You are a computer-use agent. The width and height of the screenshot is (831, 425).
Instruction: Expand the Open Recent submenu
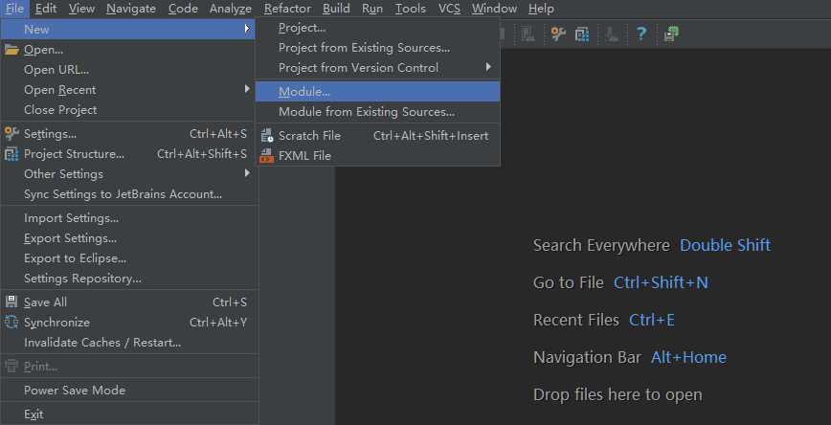click(59, 90)
